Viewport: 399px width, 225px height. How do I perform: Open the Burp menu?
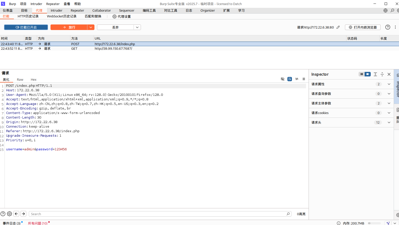point(12,4)
